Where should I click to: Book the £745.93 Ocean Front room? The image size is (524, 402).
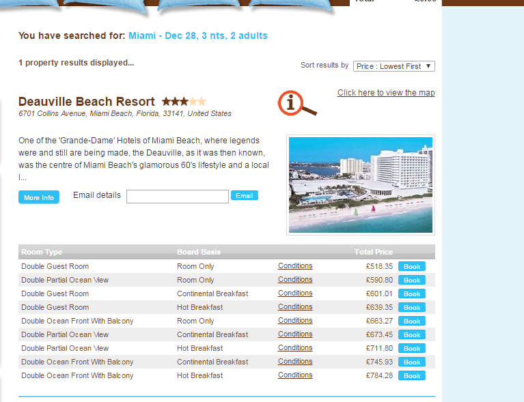click(412, 362)
